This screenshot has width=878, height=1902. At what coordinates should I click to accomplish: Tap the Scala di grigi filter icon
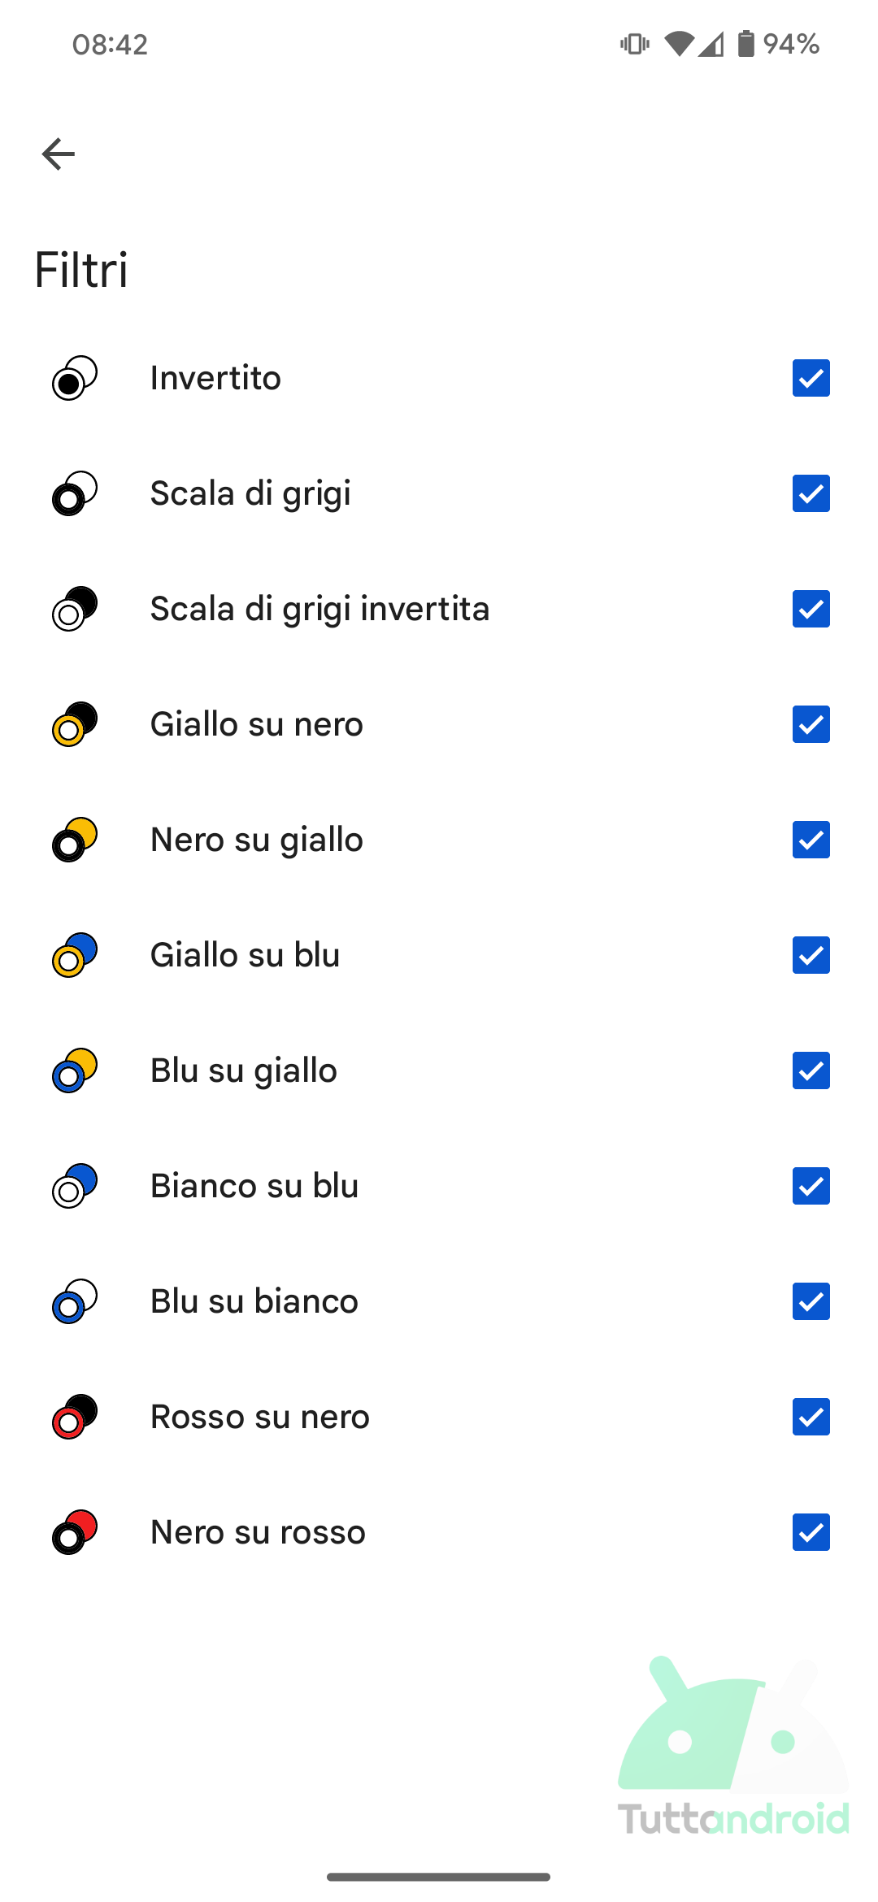tap(75, 493)
